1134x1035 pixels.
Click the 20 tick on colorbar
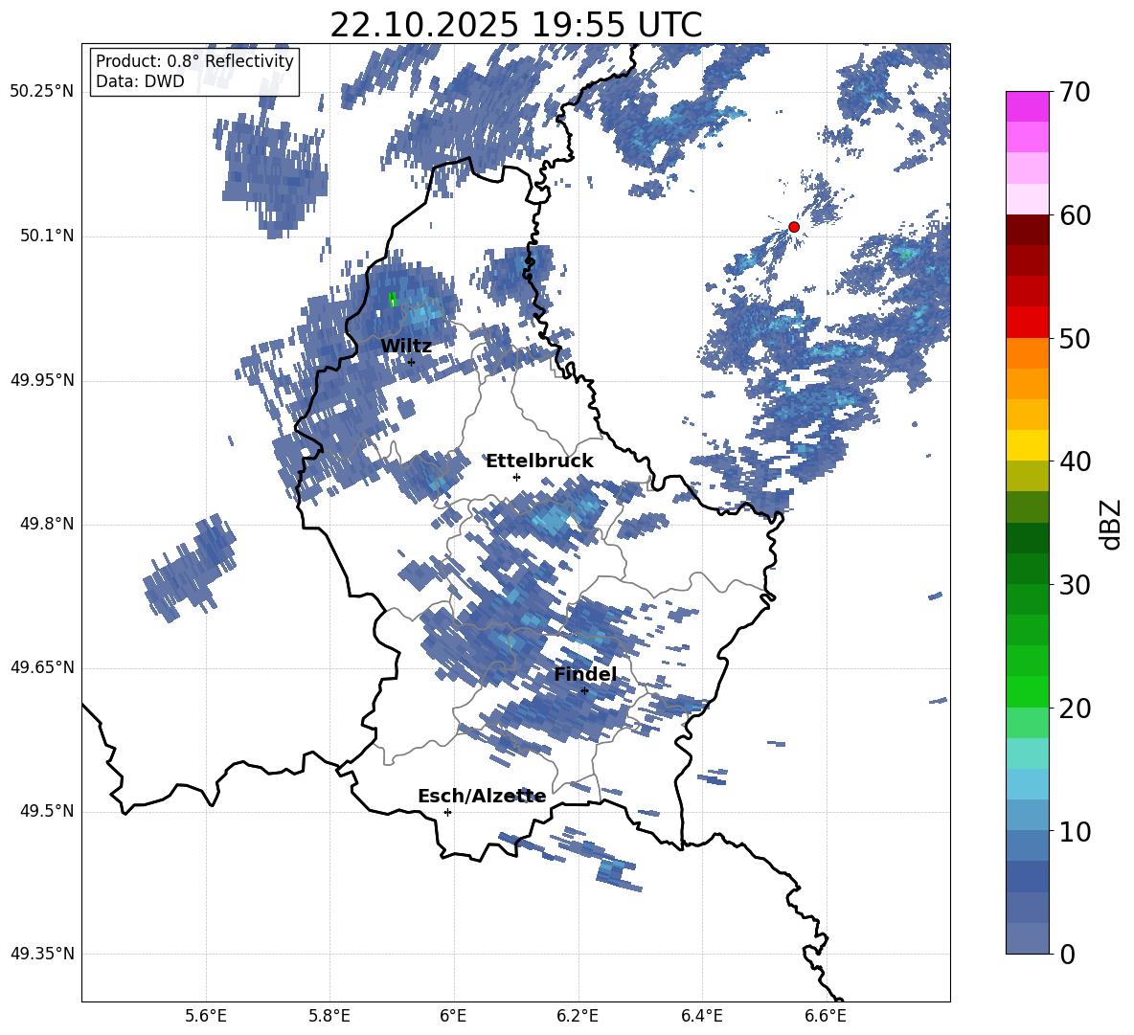coord(1075,709)
